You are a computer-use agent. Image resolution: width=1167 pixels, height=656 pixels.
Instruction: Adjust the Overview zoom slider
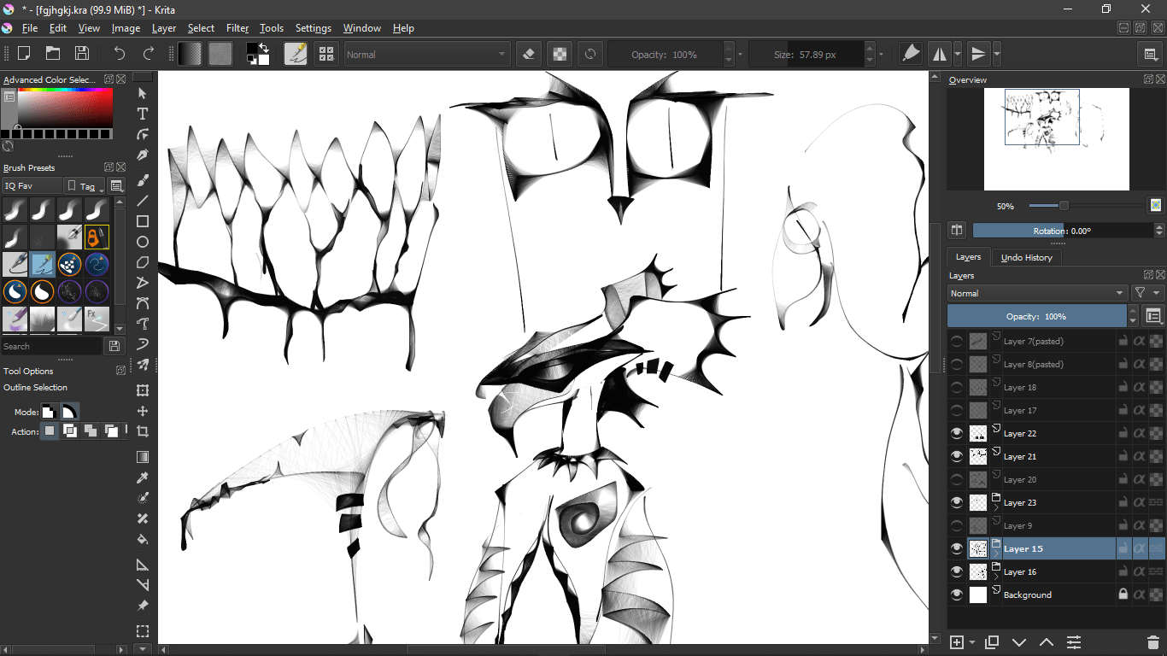1063,205
